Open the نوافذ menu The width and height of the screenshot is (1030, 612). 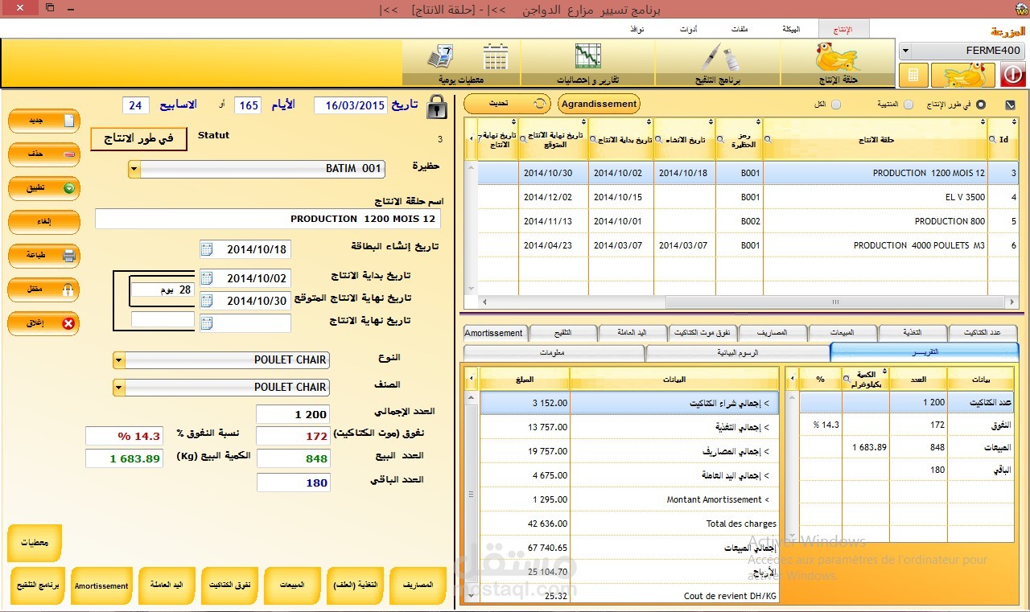[x=637, y=29]
